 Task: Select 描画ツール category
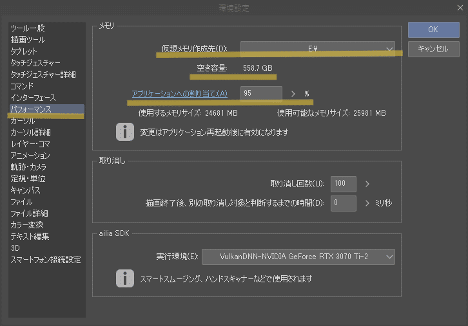(28, 40)
